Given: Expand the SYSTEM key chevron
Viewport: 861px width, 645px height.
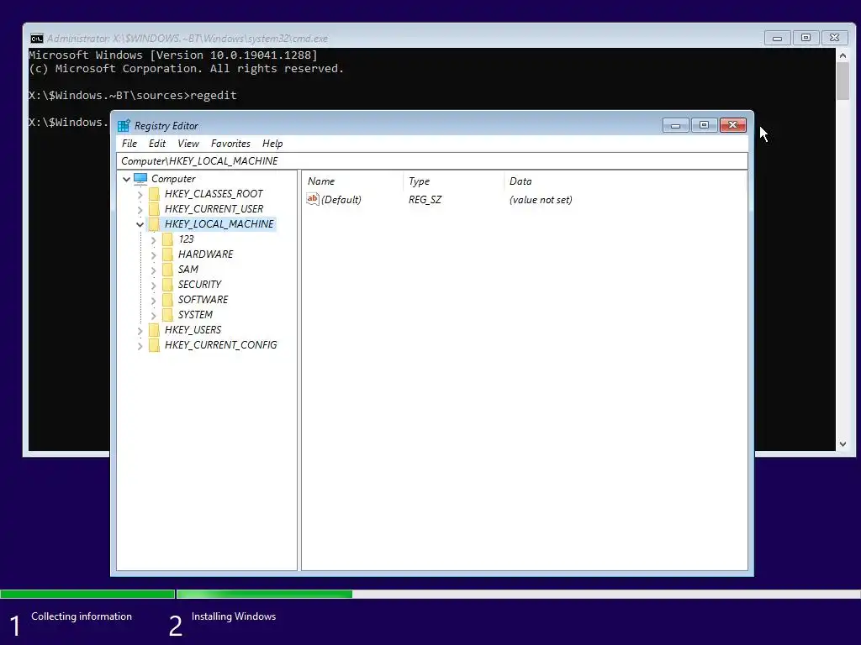Looking at the screenshot, I should (153, 315).
